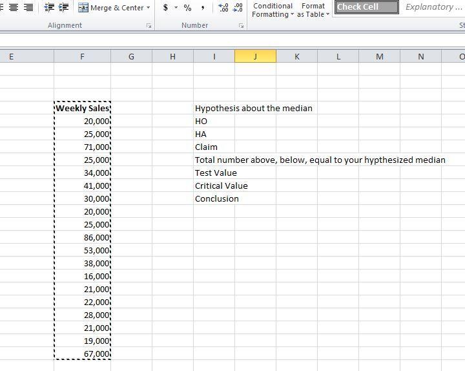Decrease indent using the ribbon icon
Image resolution: width=465 pixels, height=371 pixels.
pyautogui.click(x=49, y=7)
